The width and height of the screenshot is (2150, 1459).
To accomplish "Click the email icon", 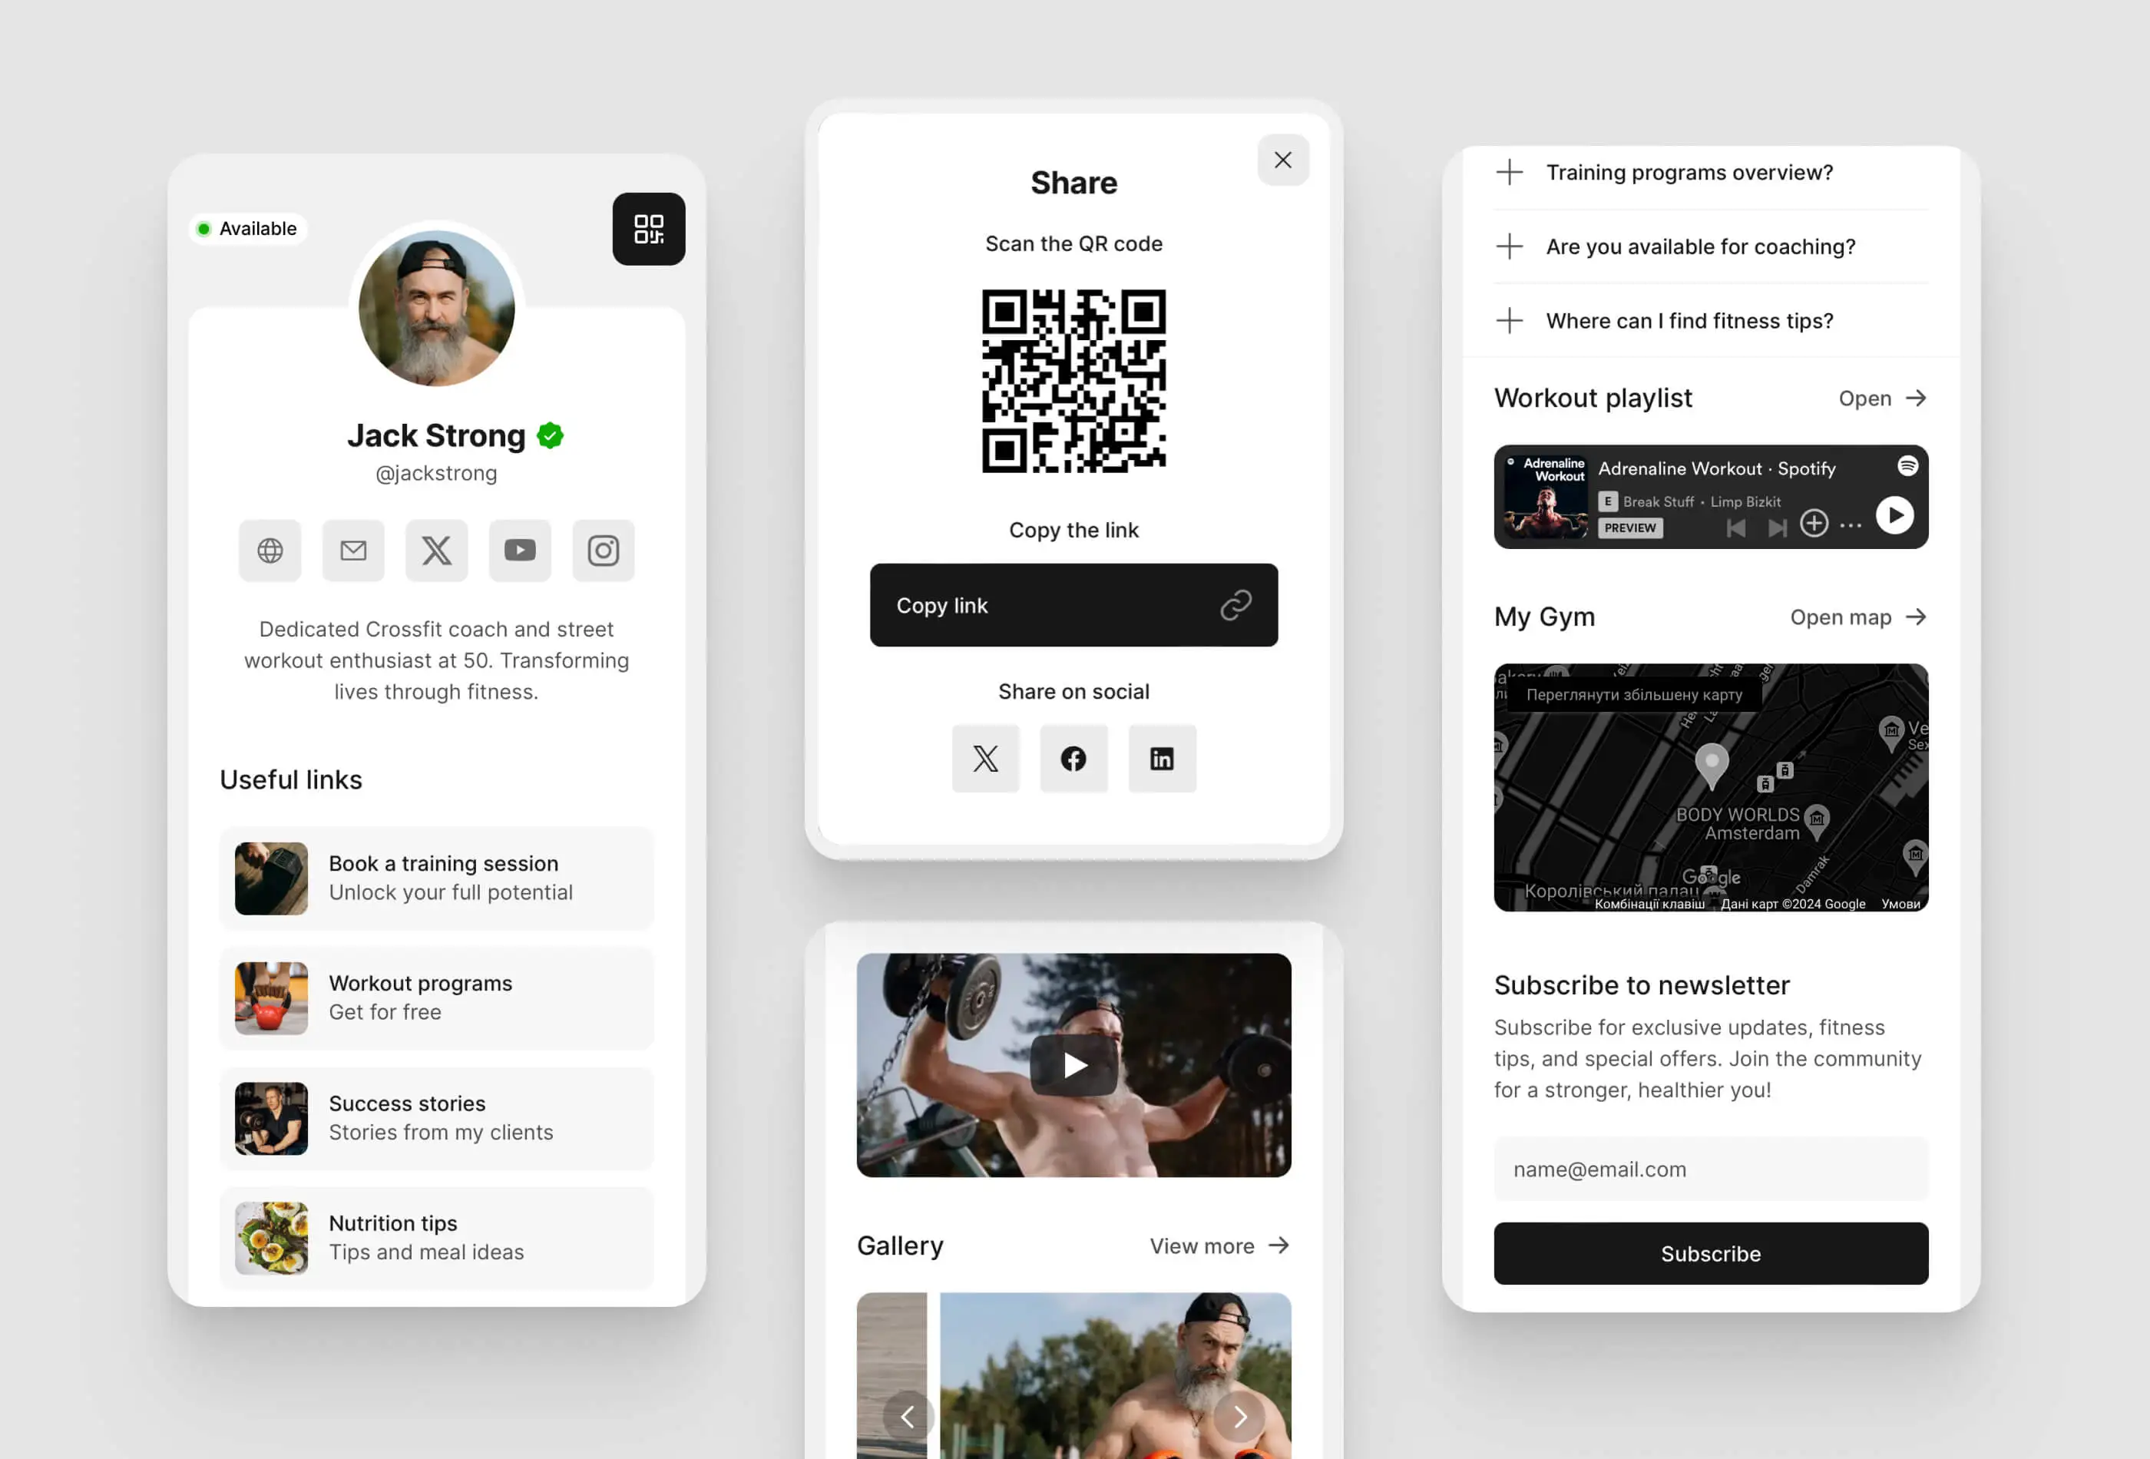I will coord(353,549).
